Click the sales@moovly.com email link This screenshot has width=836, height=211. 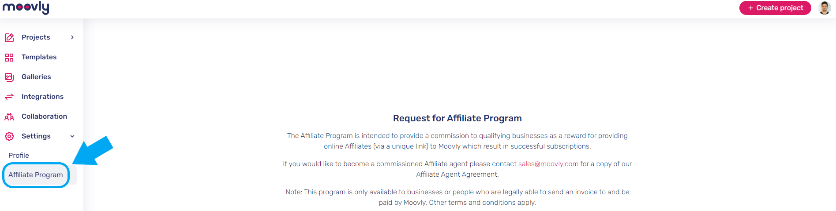tap(548, 164)
